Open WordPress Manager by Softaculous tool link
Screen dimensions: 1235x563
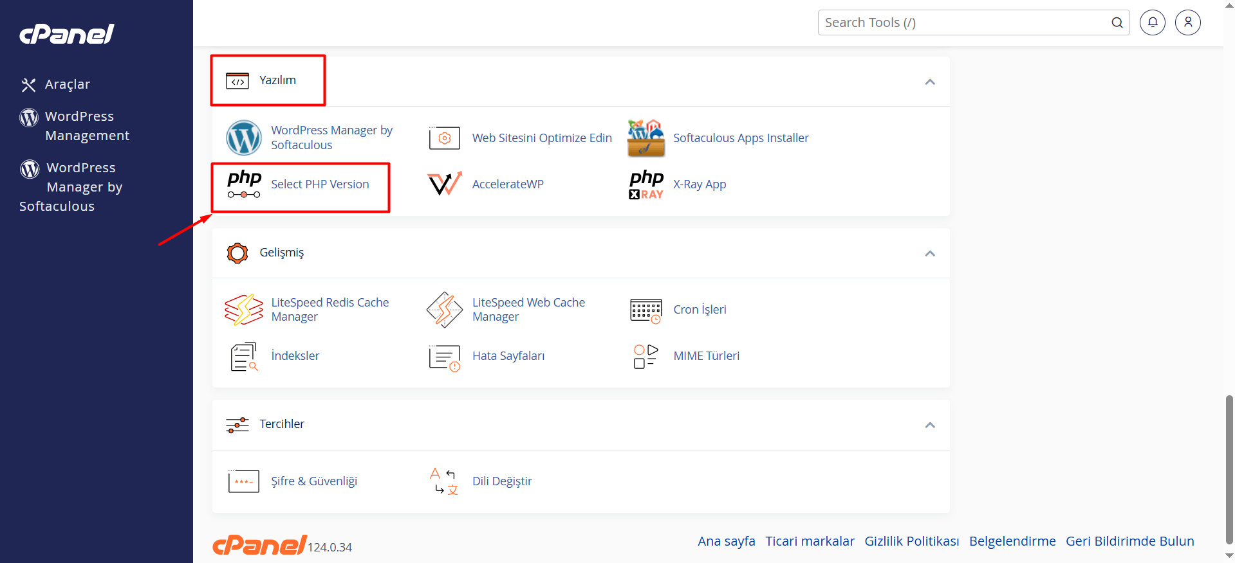pyautogui.click(x=331, y=138)
